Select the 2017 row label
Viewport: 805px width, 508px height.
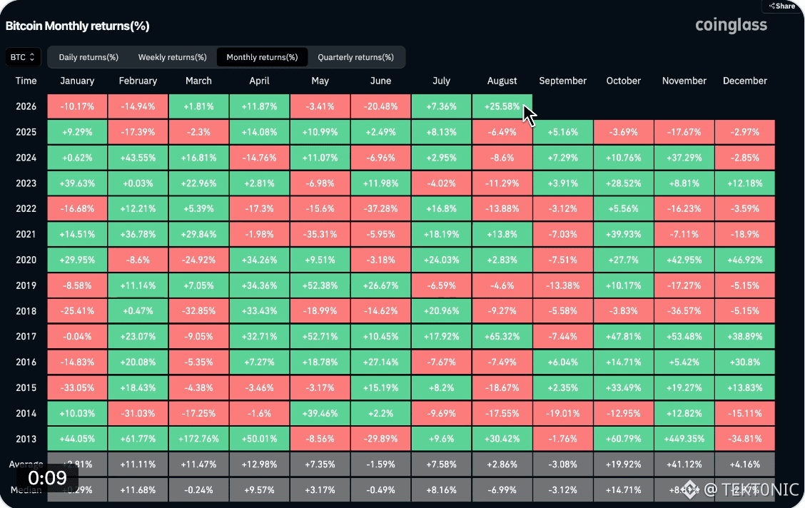[26, 337]
